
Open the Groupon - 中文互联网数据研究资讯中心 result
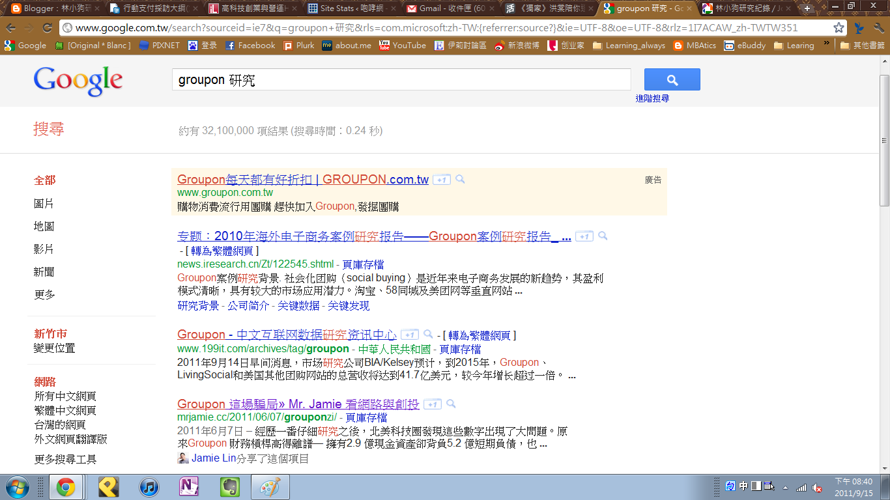point(287,335)
